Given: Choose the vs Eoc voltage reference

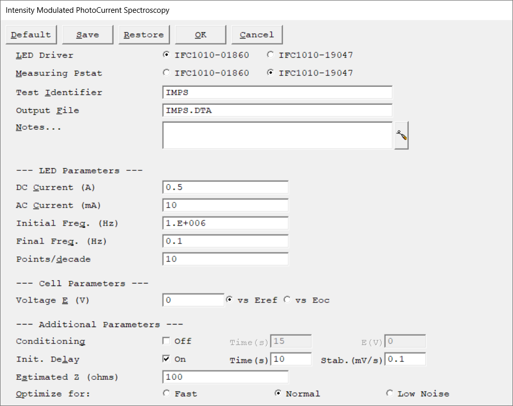Looking at the screenshot, I should [287, 300].
